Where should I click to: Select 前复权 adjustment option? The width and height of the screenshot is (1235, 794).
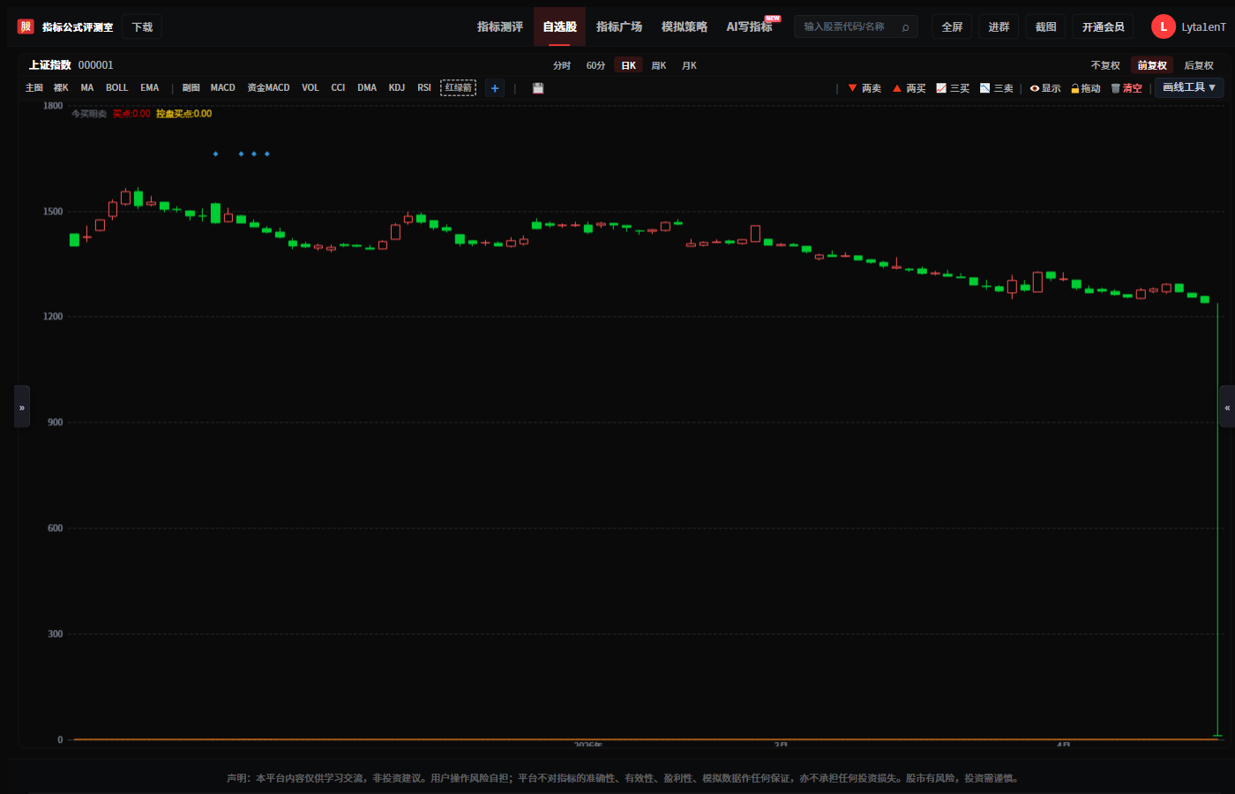tap(1152, 65)
